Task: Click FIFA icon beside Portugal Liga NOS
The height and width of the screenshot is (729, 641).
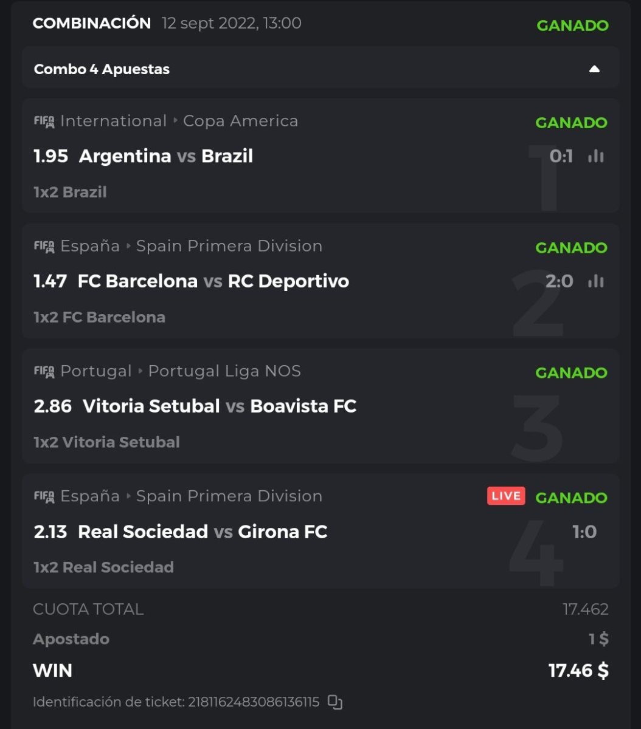Action: click(x=44, y=372)
